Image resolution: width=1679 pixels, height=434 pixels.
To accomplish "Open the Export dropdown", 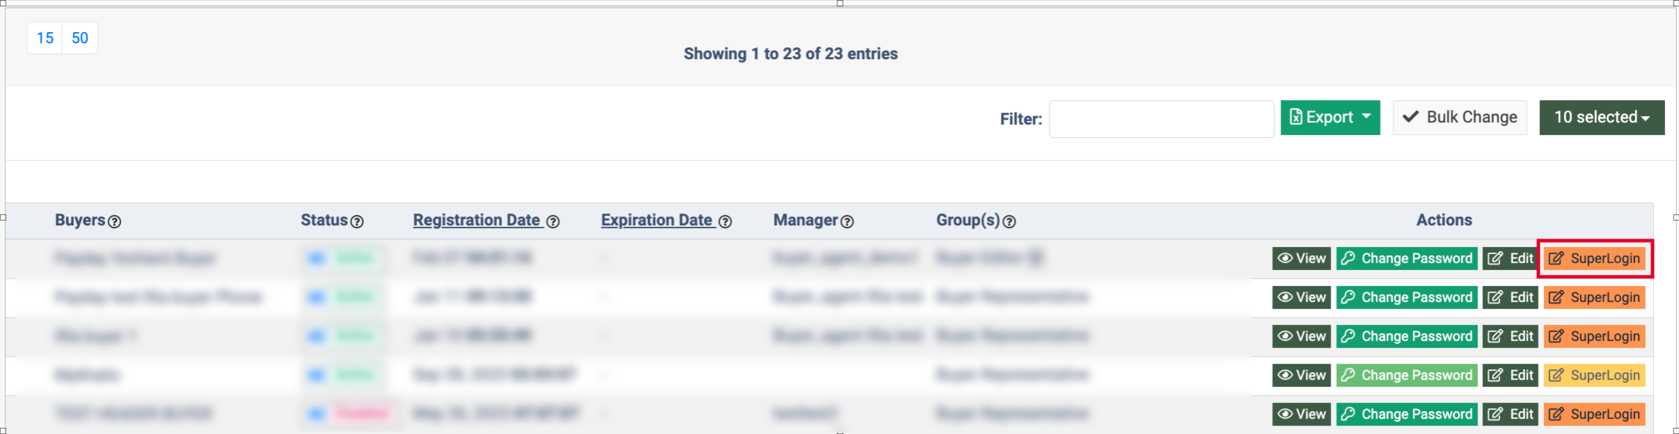I will [1330, 117].
